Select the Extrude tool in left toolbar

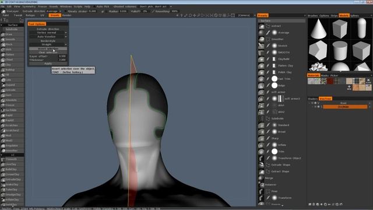[x=12, y=90]
